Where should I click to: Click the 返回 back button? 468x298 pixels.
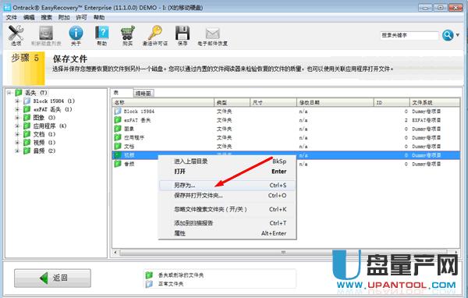click(52, 278)
